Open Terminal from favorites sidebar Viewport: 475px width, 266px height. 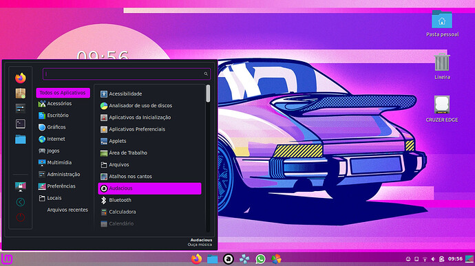(x=20, y=124)
